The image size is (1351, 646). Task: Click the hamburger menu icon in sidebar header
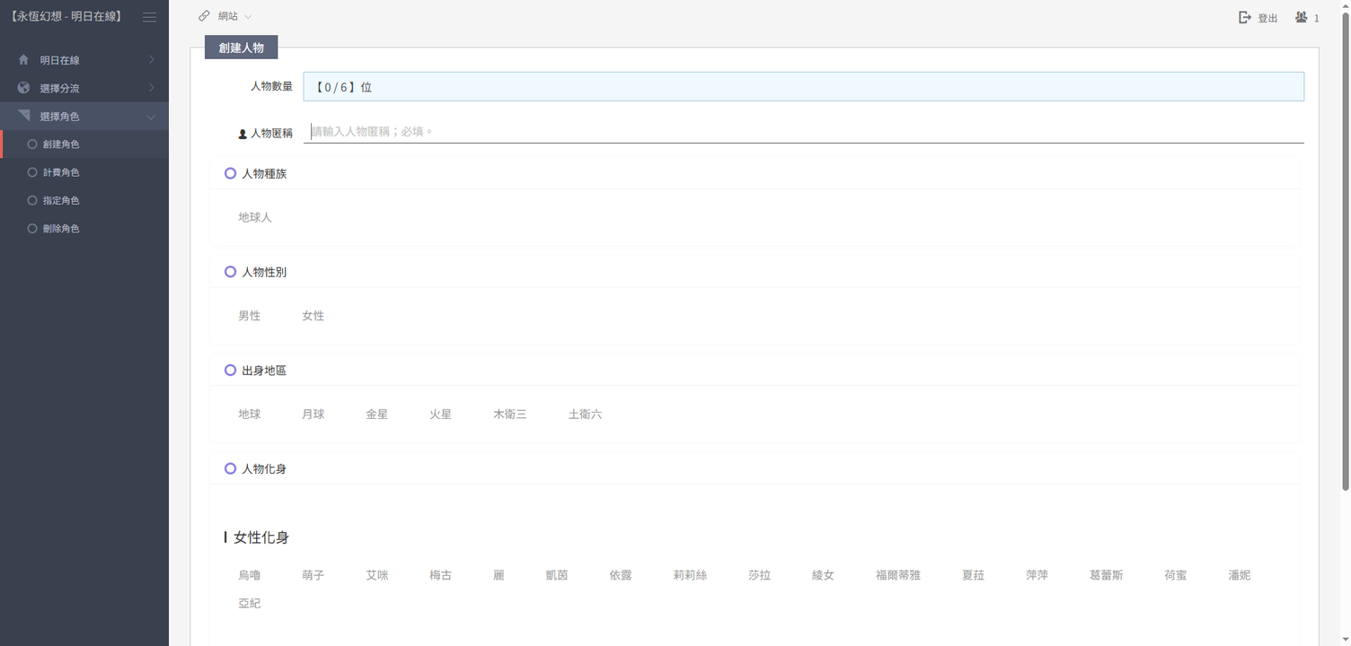pyautogui.click(x=149, y=17)
